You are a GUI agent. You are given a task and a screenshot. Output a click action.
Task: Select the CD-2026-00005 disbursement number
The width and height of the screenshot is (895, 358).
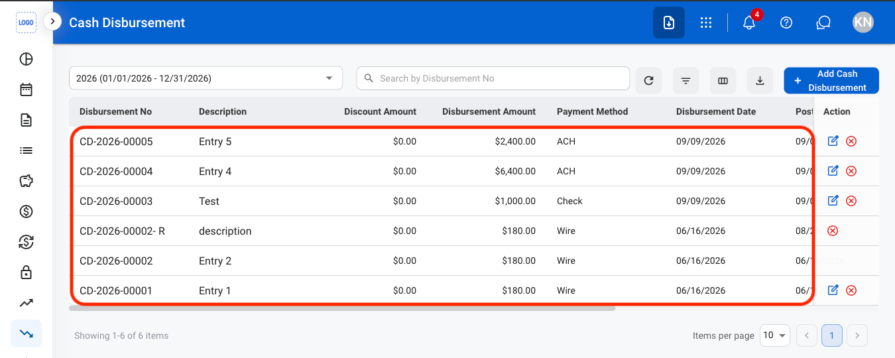[x=116, y=141]
